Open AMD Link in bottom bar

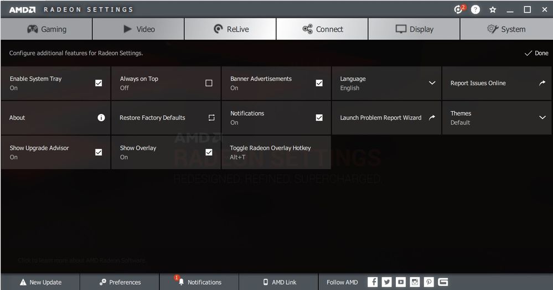click(x=278, y=282)
